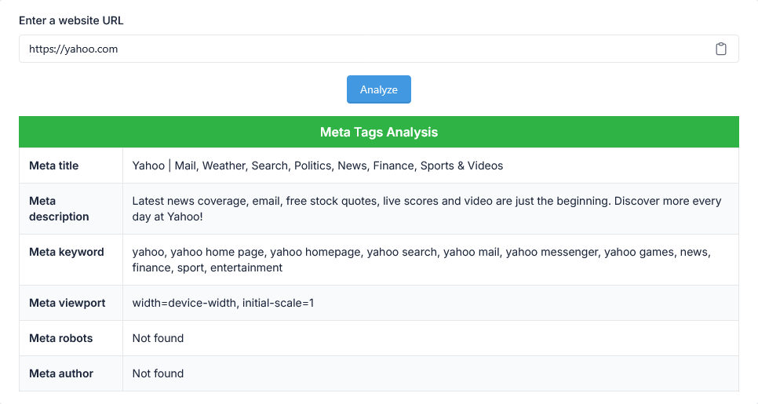
Task: Click the 'Latest news coverage' description text
Action: tap(427, 209)
